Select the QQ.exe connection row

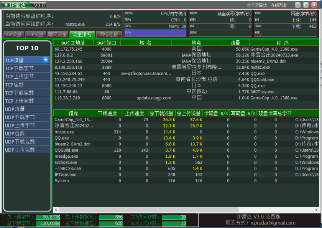tap(153, 73)
